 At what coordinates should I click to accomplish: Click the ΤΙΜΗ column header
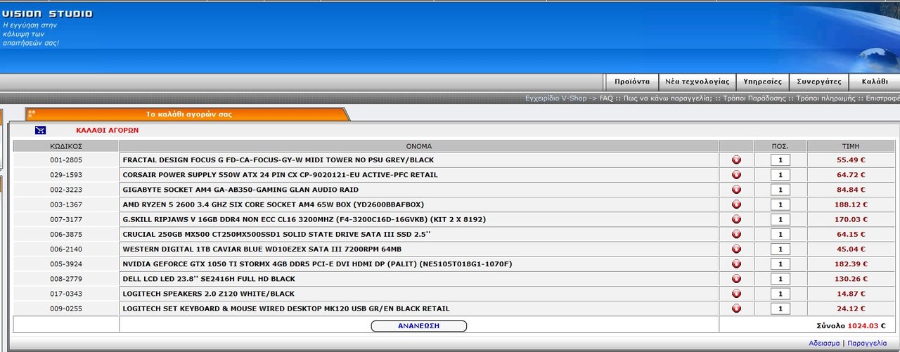click(x=851, y=146)
